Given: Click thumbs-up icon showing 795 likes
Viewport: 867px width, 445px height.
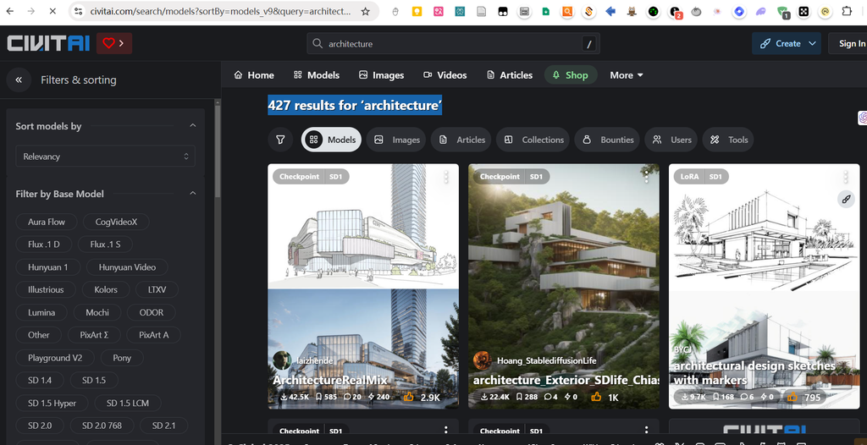Looking at the screenshot, I should tap(792, 396).
